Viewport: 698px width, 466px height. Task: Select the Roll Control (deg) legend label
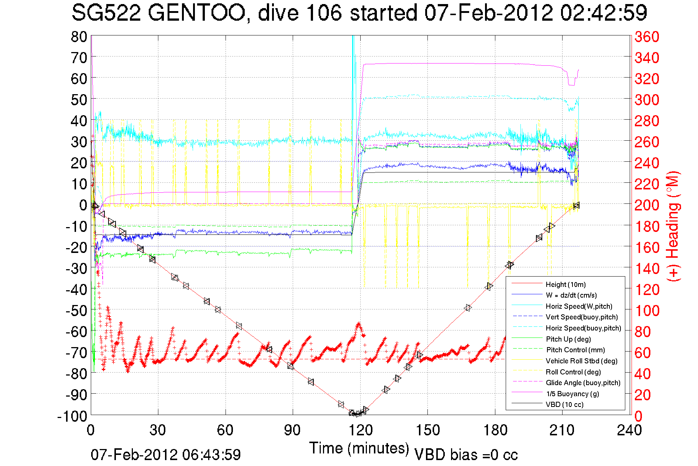[573, 372]
